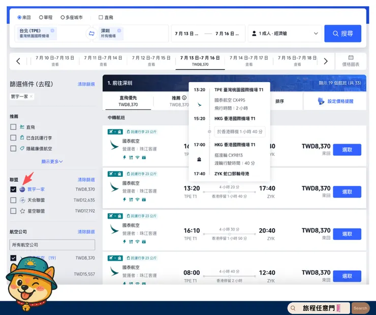The image size is (376, 315).
Task: Click the Star Alliance 星空聯盟 logo icon
Action: (22, 211)
